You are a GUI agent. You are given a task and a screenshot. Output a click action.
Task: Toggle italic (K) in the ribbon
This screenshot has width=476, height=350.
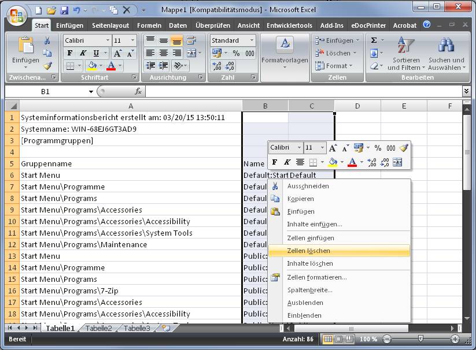(x=83, y=53)
